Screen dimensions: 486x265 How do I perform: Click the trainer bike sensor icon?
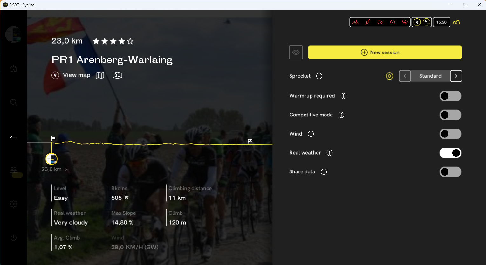pyautogui.click(x=355, y=22)
